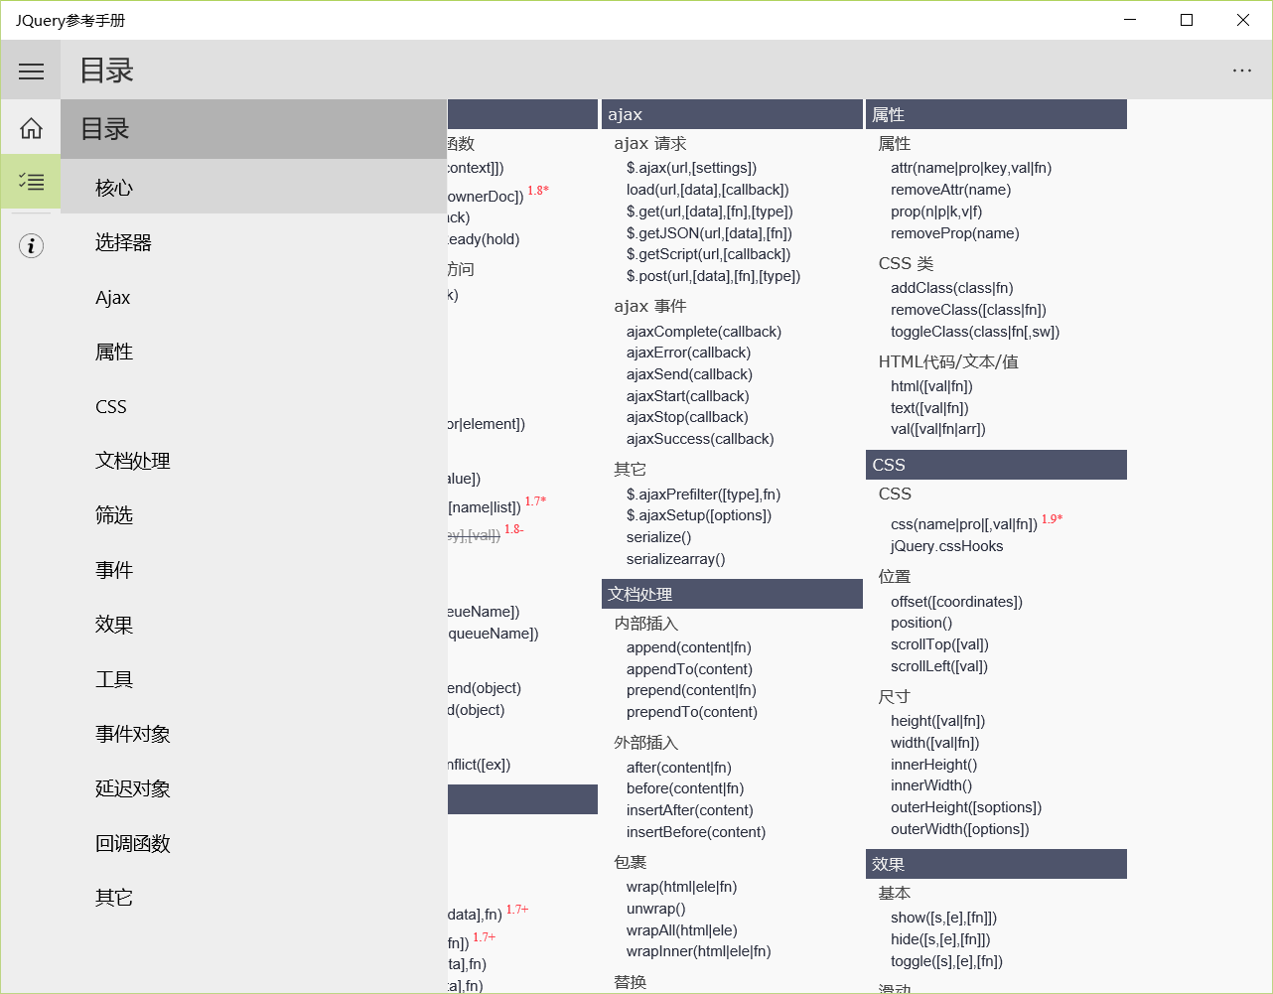This screenshot has height=994, width=1273.
Task: Open val([val|fn|arr]) reference
Action: (x=938, y=429)
